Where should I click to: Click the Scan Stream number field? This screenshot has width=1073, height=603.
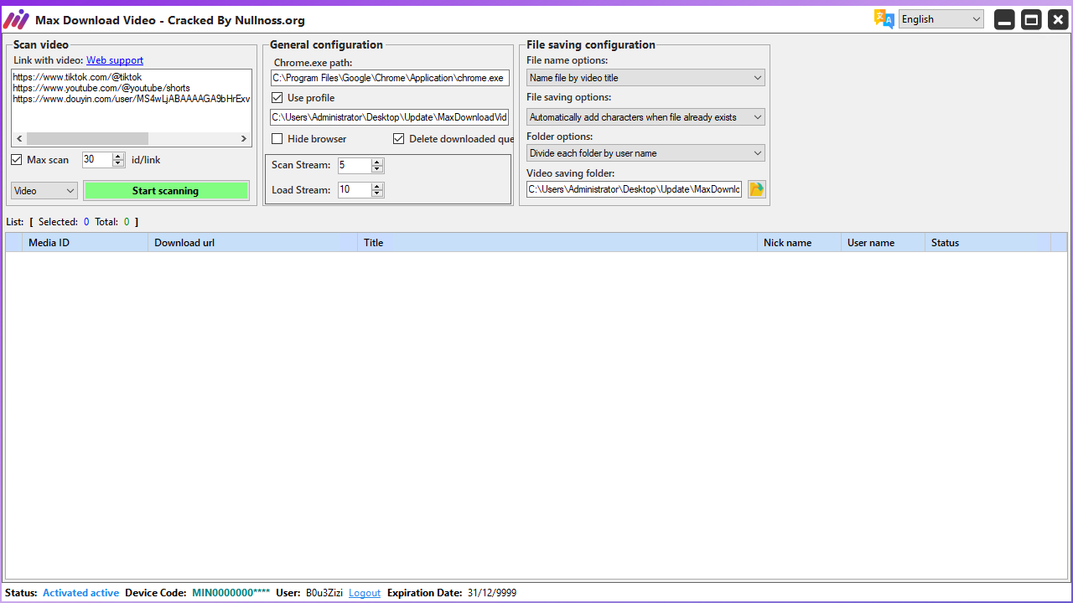(355, 165)
